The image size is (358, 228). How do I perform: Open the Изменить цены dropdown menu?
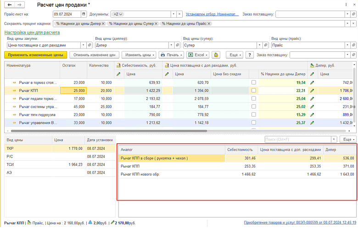pos(139,55)
